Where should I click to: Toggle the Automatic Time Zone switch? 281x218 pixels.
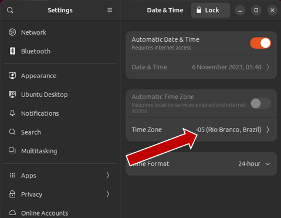(260, 103)
